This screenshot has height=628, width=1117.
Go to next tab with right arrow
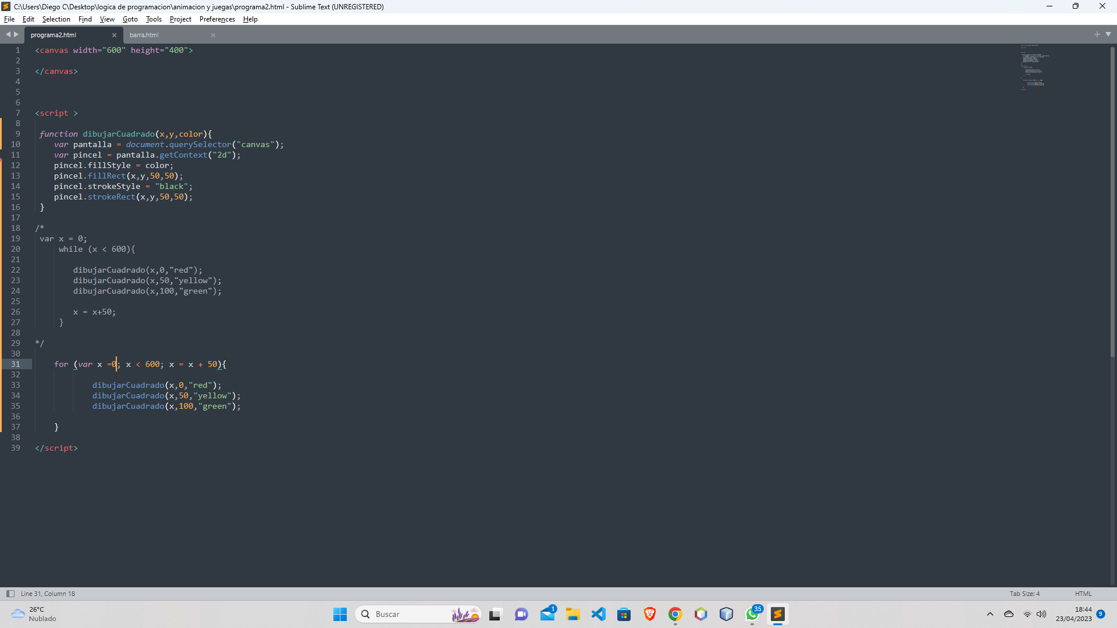[x=16, y=34]
